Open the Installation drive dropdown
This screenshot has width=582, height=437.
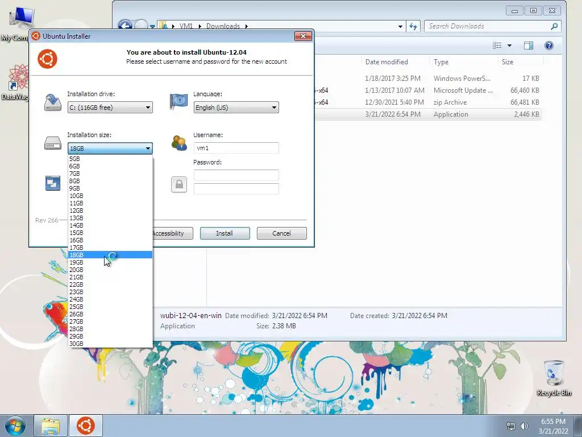110,108
